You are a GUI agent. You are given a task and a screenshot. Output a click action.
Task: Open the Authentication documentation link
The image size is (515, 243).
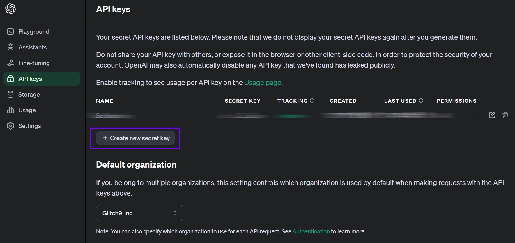[x=311, y=231]
